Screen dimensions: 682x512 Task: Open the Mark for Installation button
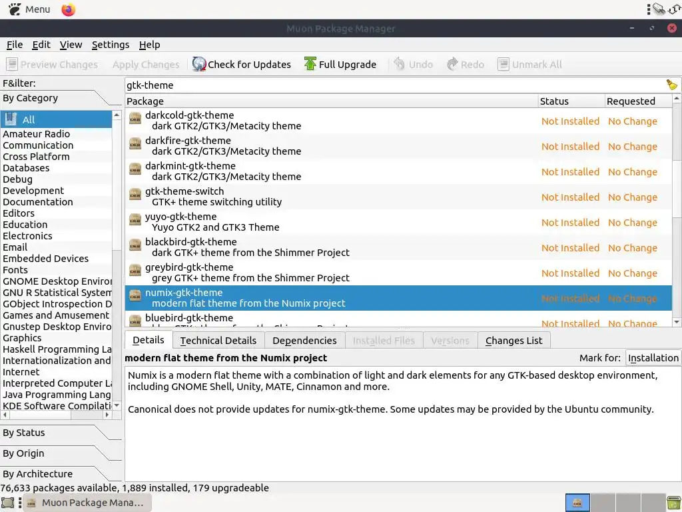click(x=653, y=358)
